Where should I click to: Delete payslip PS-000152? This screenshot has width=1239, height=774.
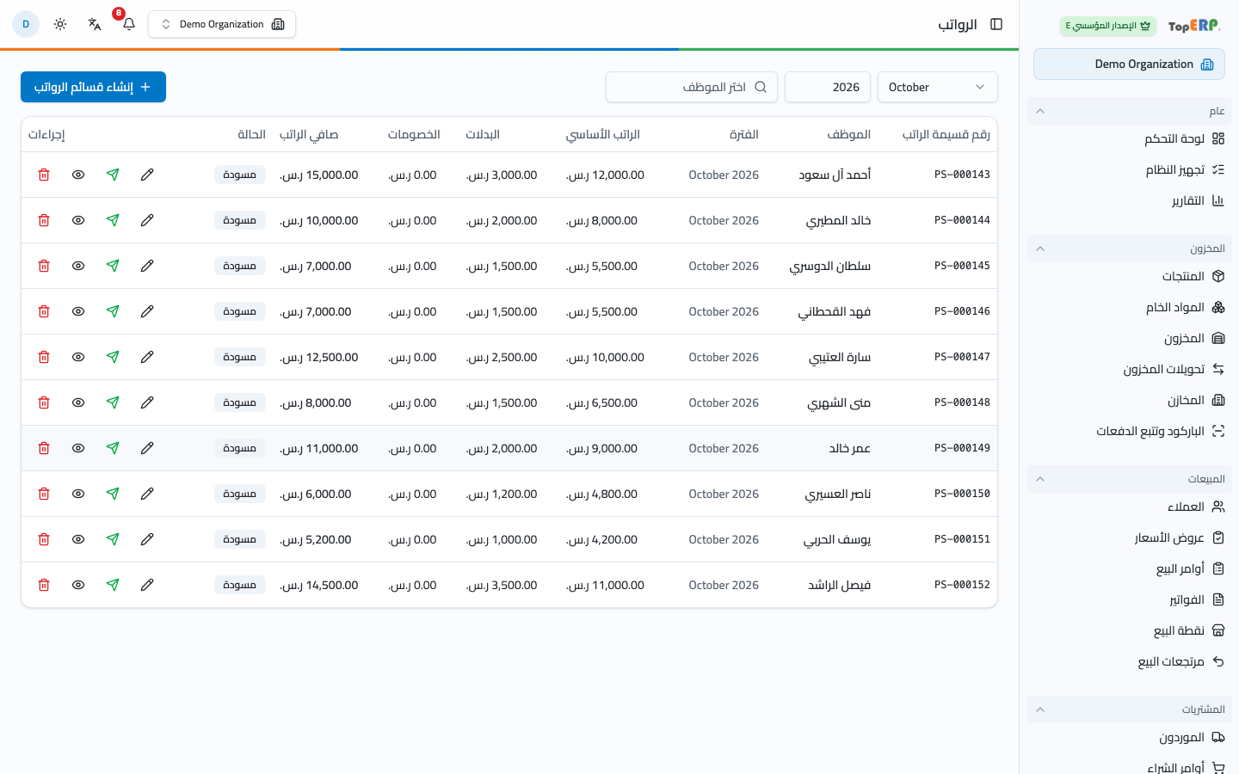pyautogui.click(x=44, y=585)
